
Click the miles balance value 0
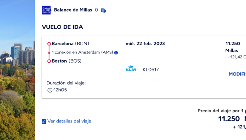click(x=96, y=10)
